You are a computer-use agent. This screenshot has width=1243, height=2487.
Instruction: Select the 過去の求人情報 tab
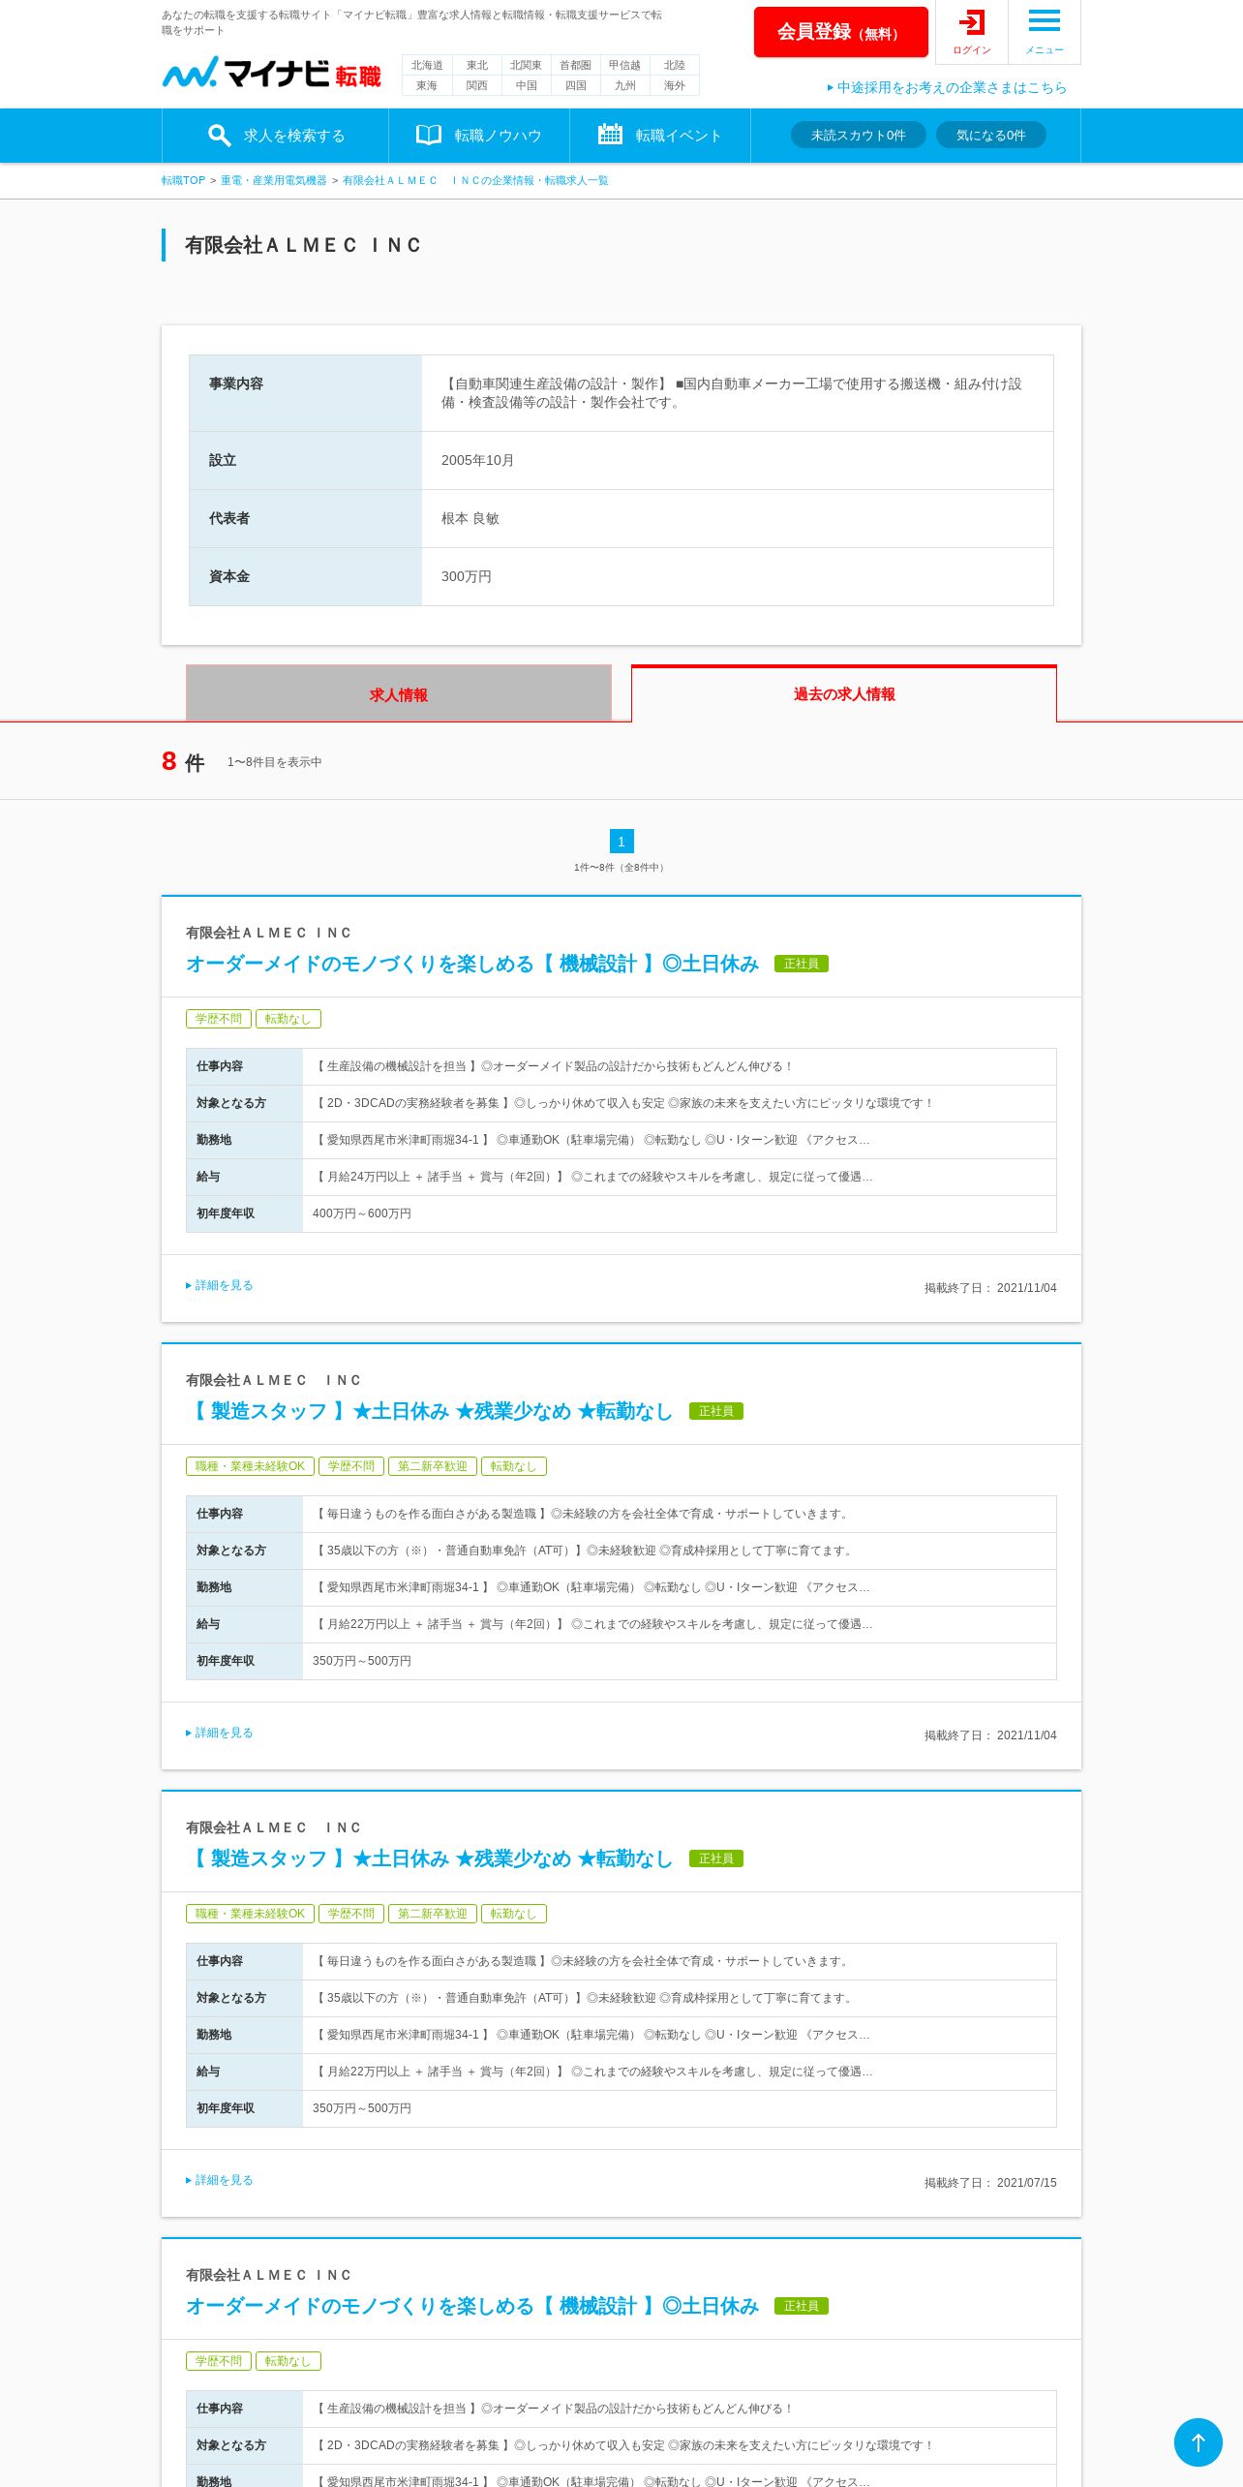coord(844,693)
